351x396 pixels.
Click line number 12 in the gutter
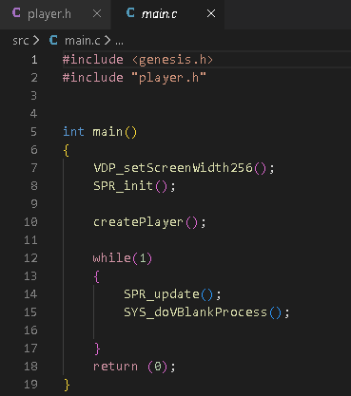coord(30,258)
